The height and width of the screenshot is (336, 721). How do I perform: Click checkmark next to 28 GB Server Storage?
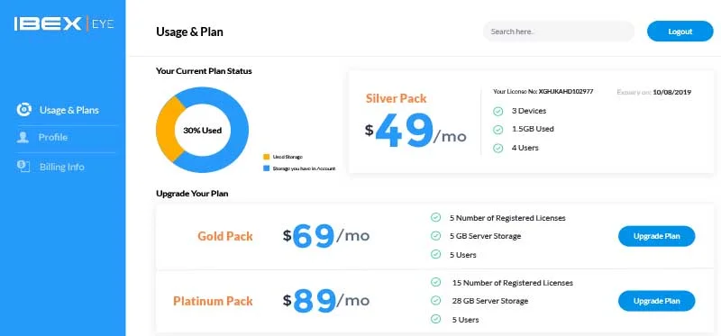pyautogui.click(x=435, y=301)
